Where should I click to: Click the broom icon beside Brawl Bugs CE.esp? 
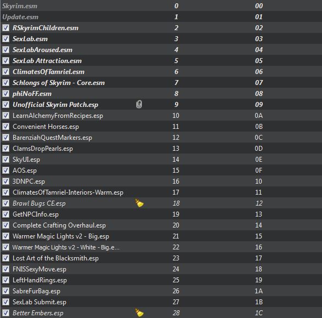(x=139, y=203)
